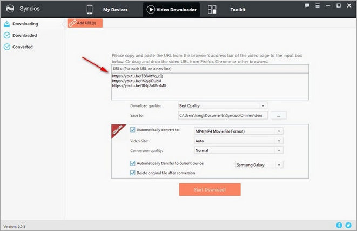
Task: Maximize the Syncios window
Action: pos(339,5)
